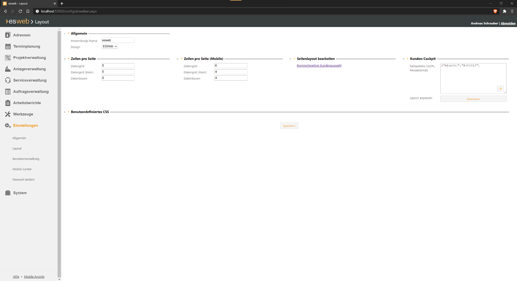Click the Werkzeuge tools icon

click(x=8, y=114)
